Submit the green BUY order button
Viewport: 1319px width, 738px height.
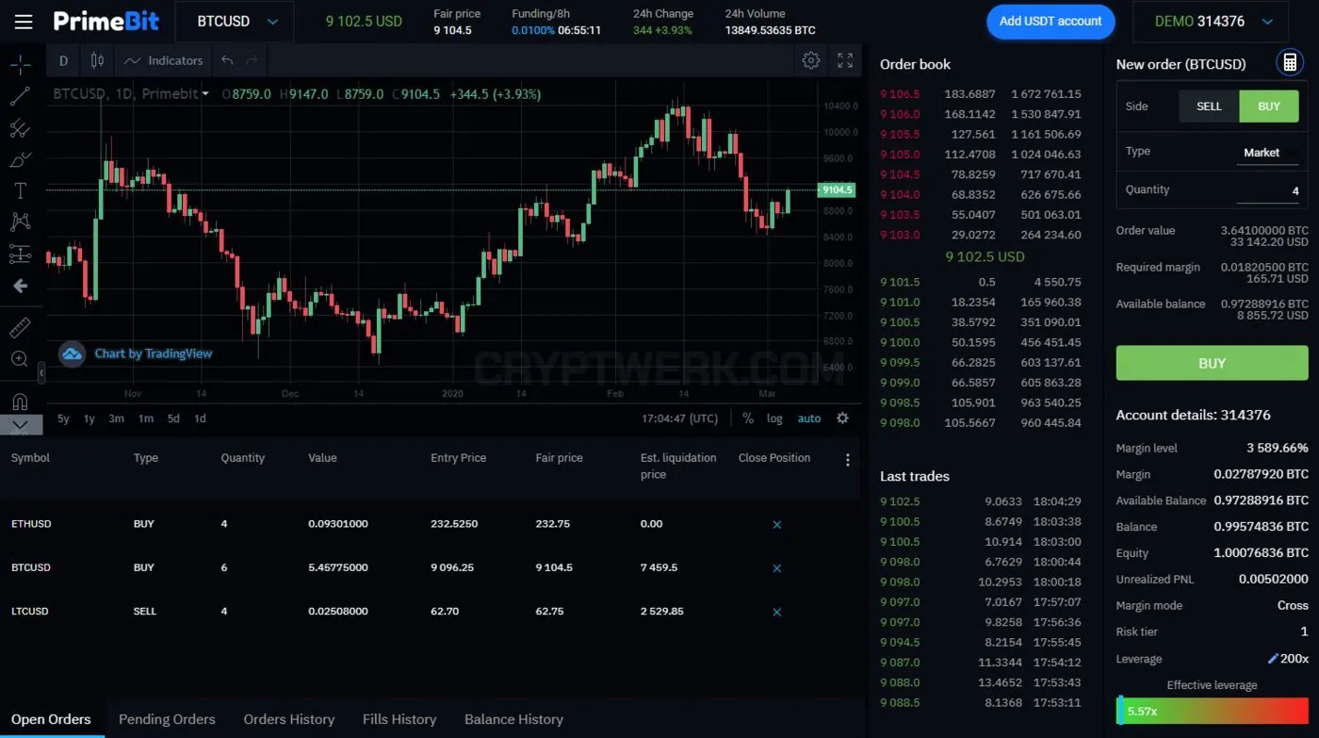coord(1212,363)
